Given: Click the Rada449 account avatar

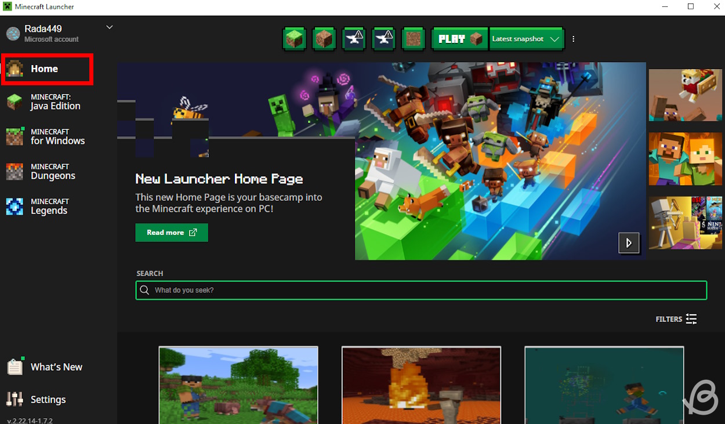Looking at the screenshot, I should point(13,33).
